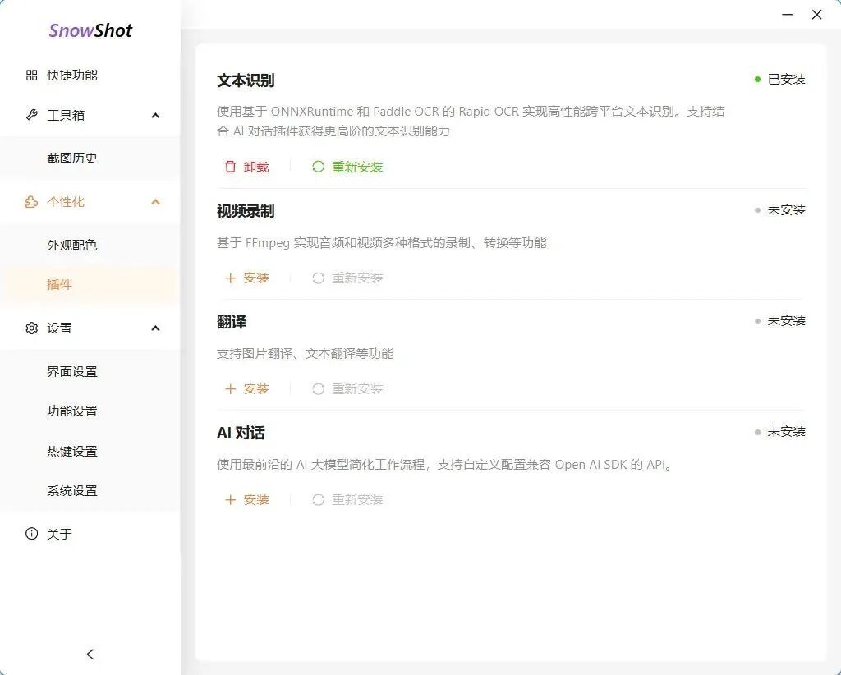The width and height of the screenshot is (841, 675).
Task: Open 截图历史 from the sidebar
Action: click(71, 158)
